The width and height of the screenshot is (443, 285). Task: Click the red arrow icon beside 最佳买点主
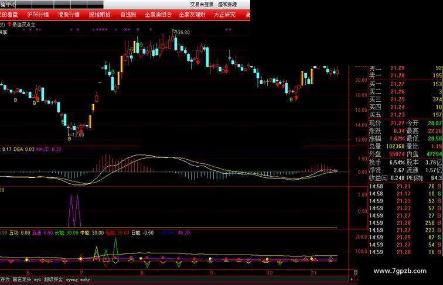pyautogui.click(x=9, y=24)
